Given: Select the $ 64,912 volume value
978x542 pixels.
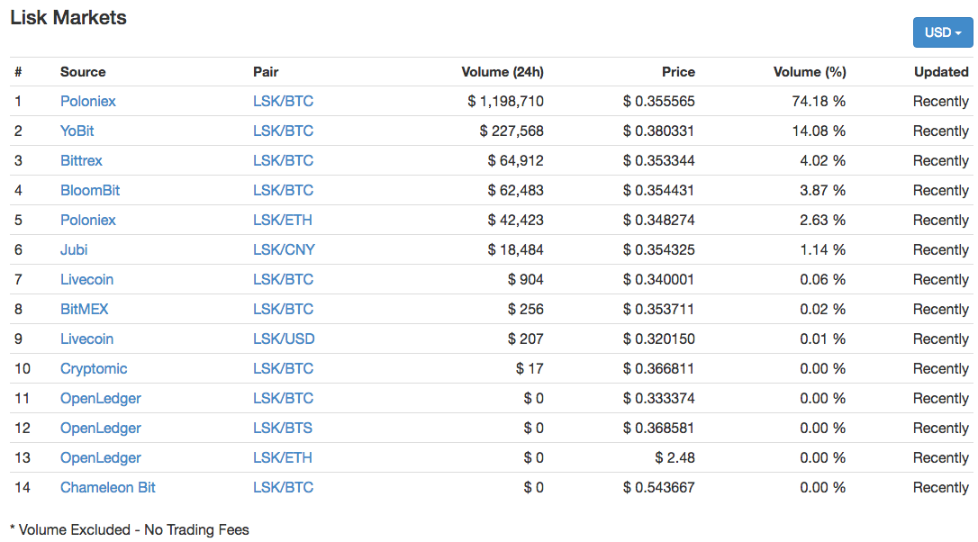Looking at the screenshot, I should coord(515,161).
